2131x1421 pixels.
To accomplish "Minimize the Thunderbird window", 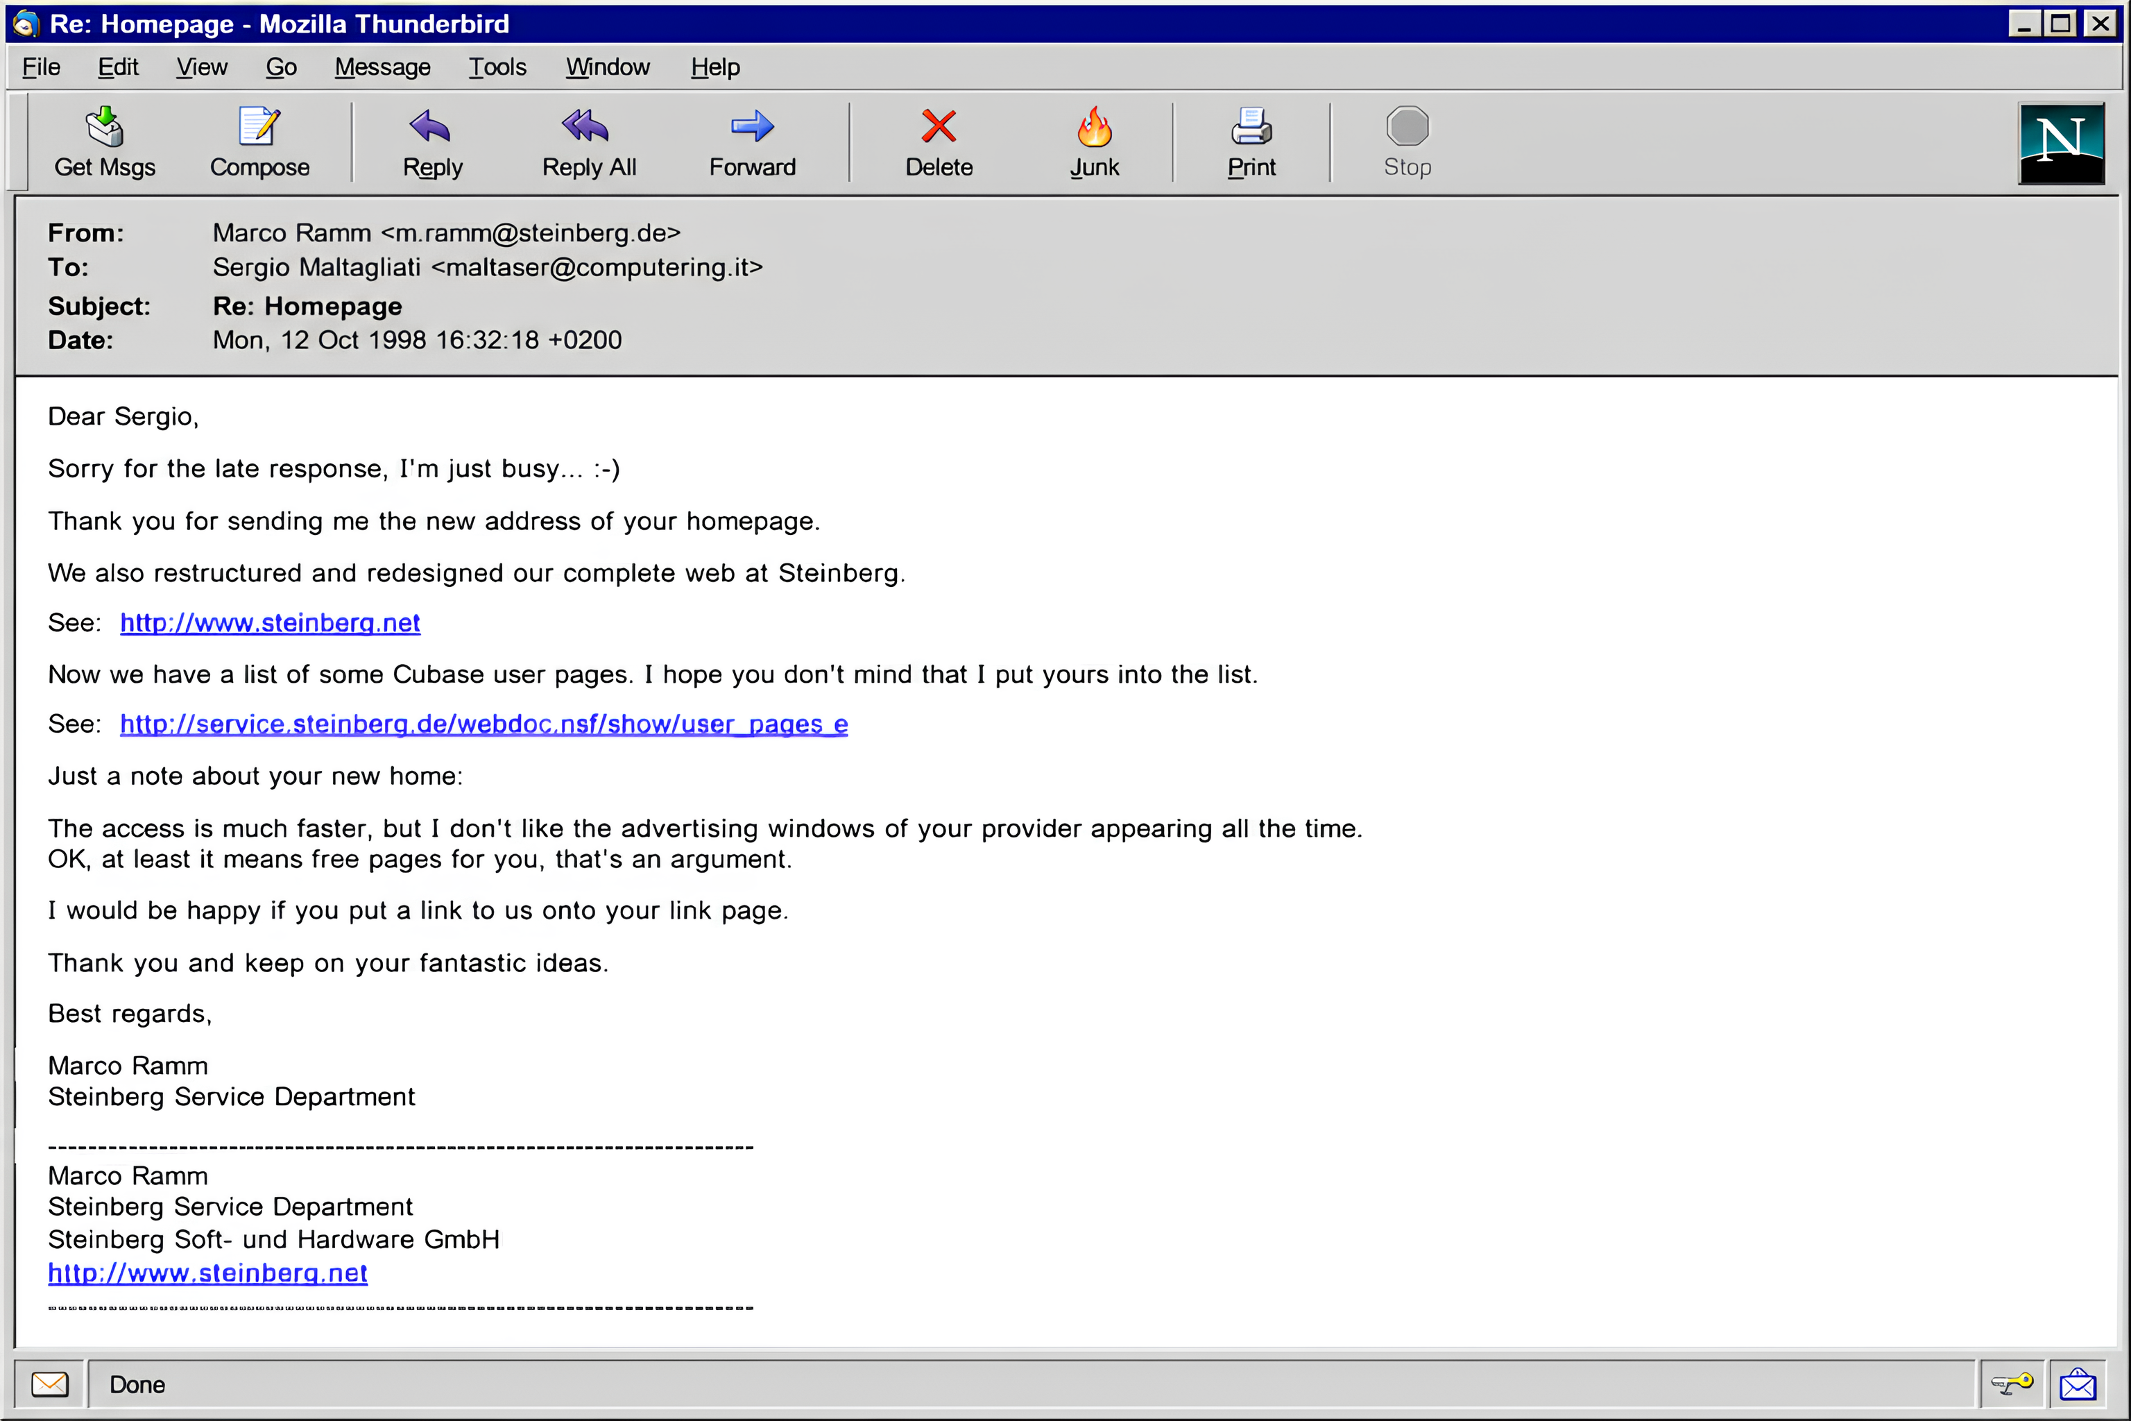I will [2023, 24].
